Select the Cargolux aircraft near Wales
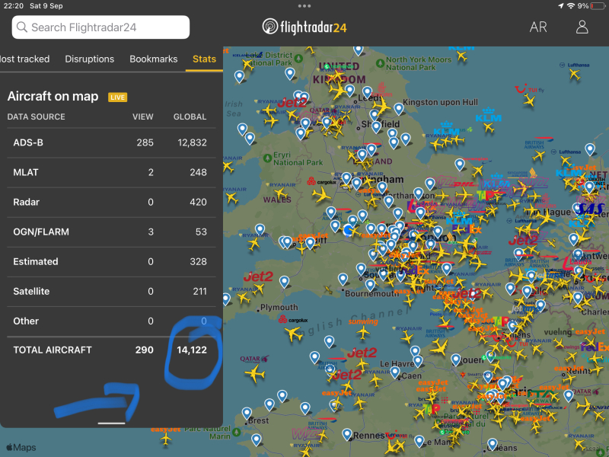The image size is (609, 457). 322,194
